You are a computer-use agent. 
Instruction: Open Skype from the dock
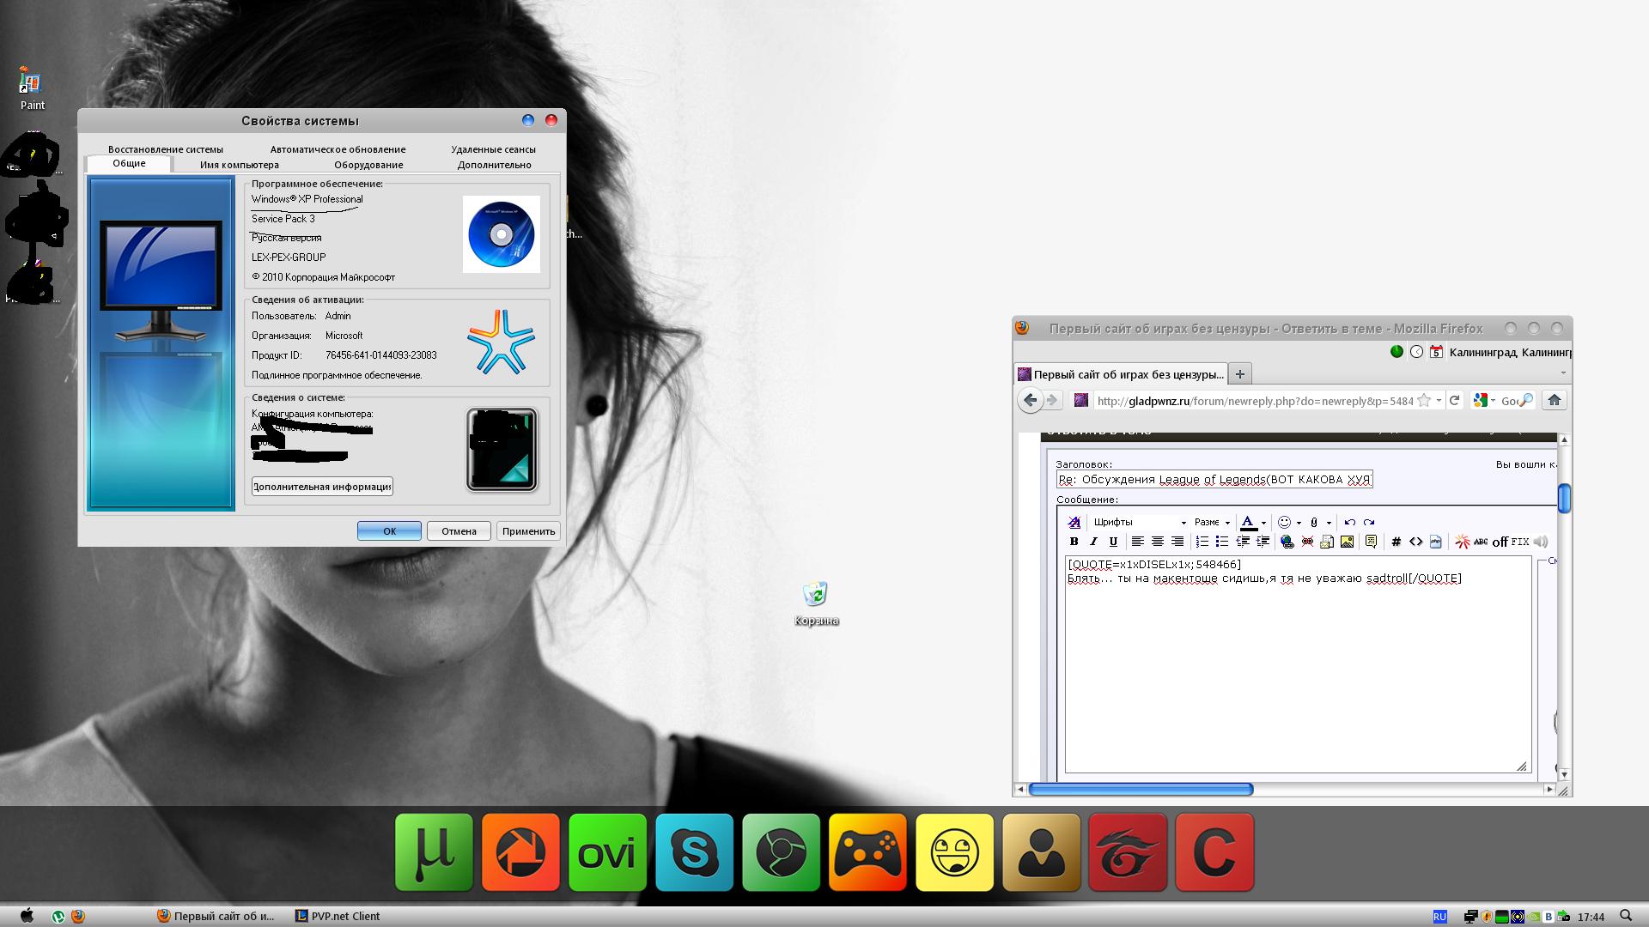pyautogui.click(x=694, y=852)
